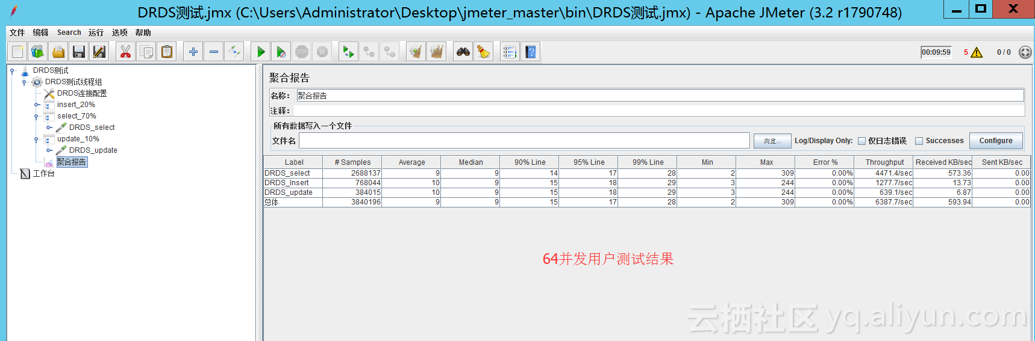The width and height of the screenshot is (1035, 341).
Task: Sort by Average column header
Action: click(411, 162)
